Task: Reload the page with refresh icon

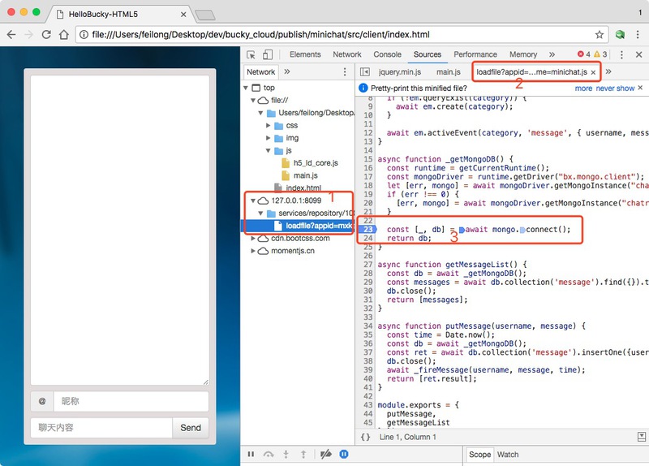Action: 46,34
